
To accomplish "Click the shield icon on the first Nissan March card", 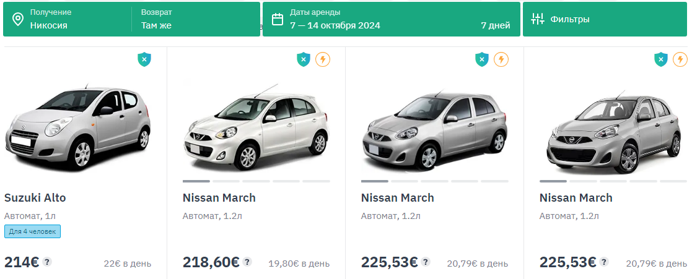I will click(x=303, y=59).
